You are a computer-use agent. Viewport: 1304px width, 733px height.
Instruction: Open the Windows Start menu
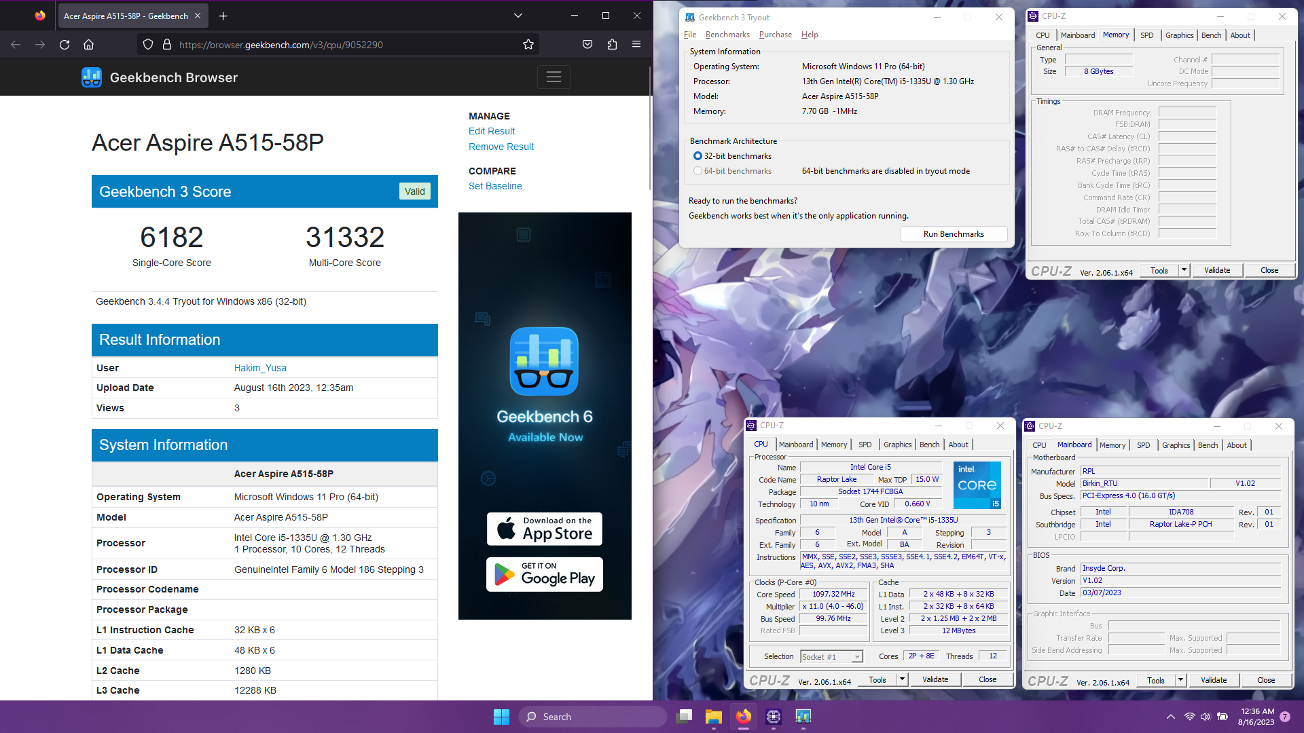pyautogui.click(x=501, y=717)
